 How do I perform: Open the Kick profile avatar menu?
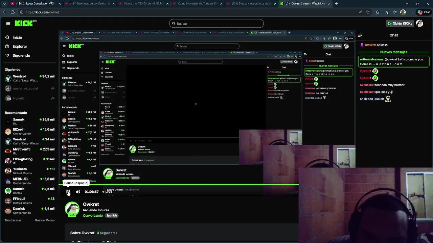coord(419,23)
